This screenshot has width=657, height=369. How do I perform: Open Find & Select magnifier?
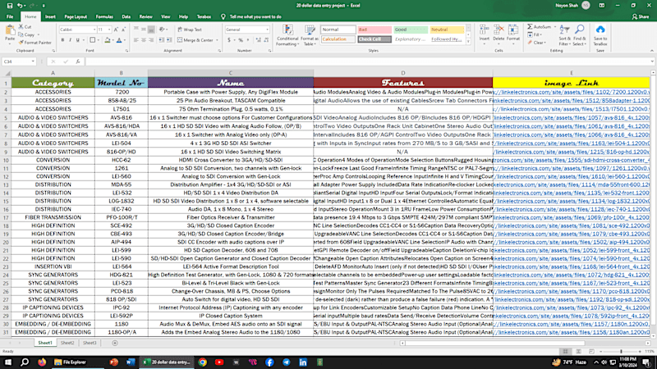(580, 35)
